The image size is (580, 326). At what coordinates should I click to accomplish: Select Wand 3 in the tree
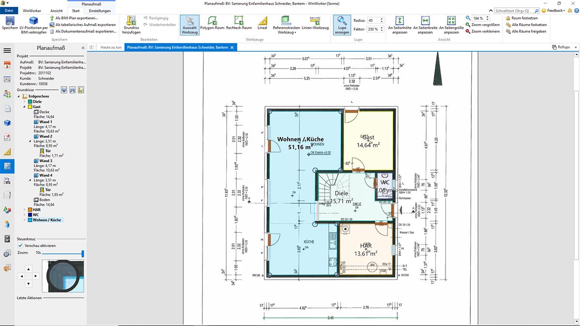click(43, 161)
